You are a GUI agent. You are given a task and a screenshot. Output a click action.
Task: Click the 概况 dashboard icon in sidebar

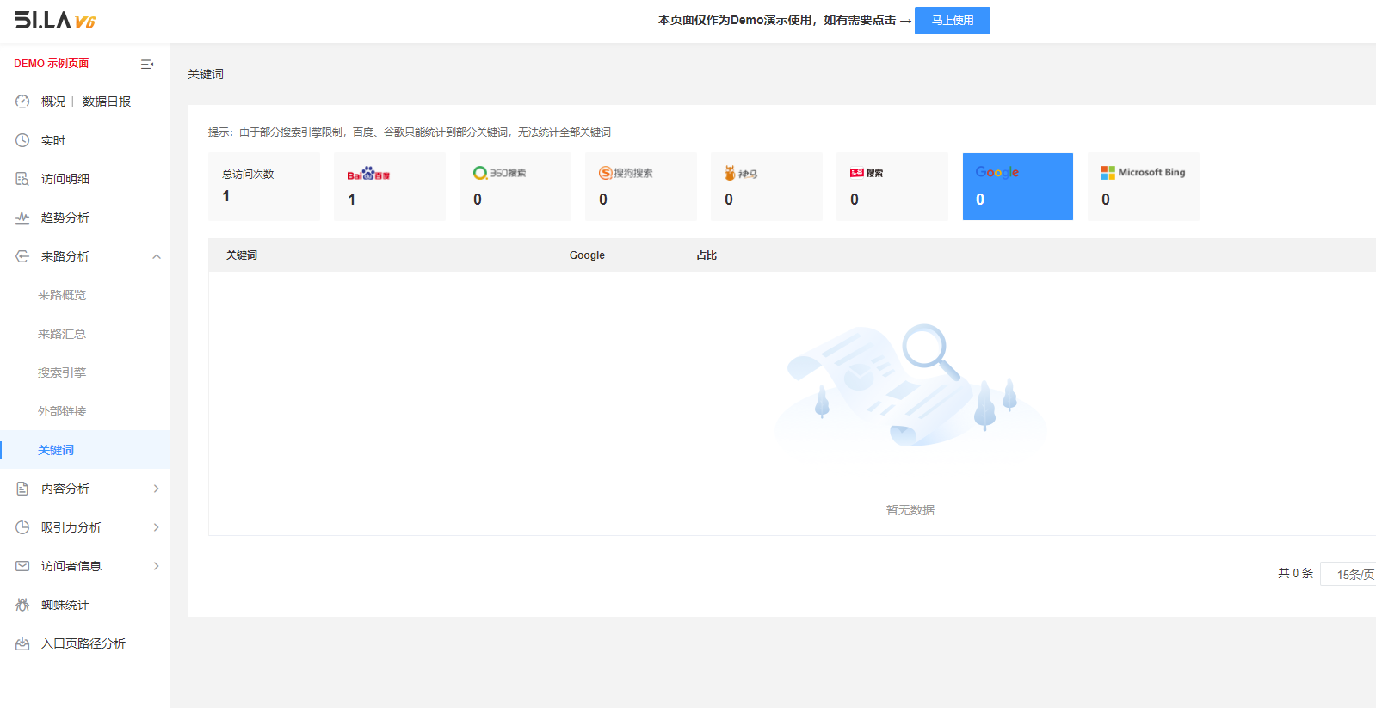pyautogui.click(x=22, y=102)
